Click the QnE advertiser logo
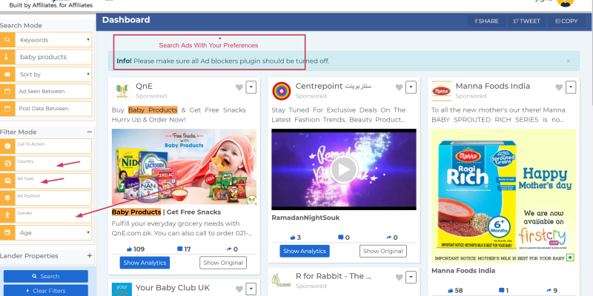The image size is (593, 296). point(122,91)
